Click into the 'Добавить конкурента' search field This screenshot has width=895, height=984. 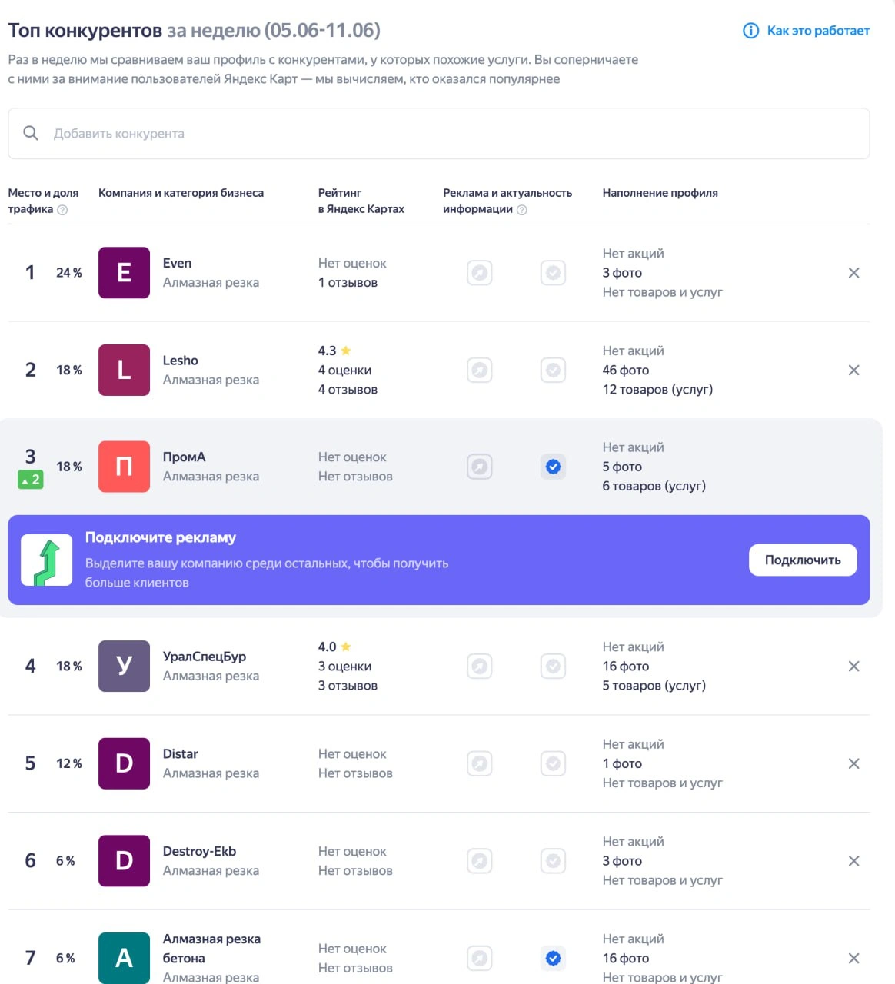(446, 134)
